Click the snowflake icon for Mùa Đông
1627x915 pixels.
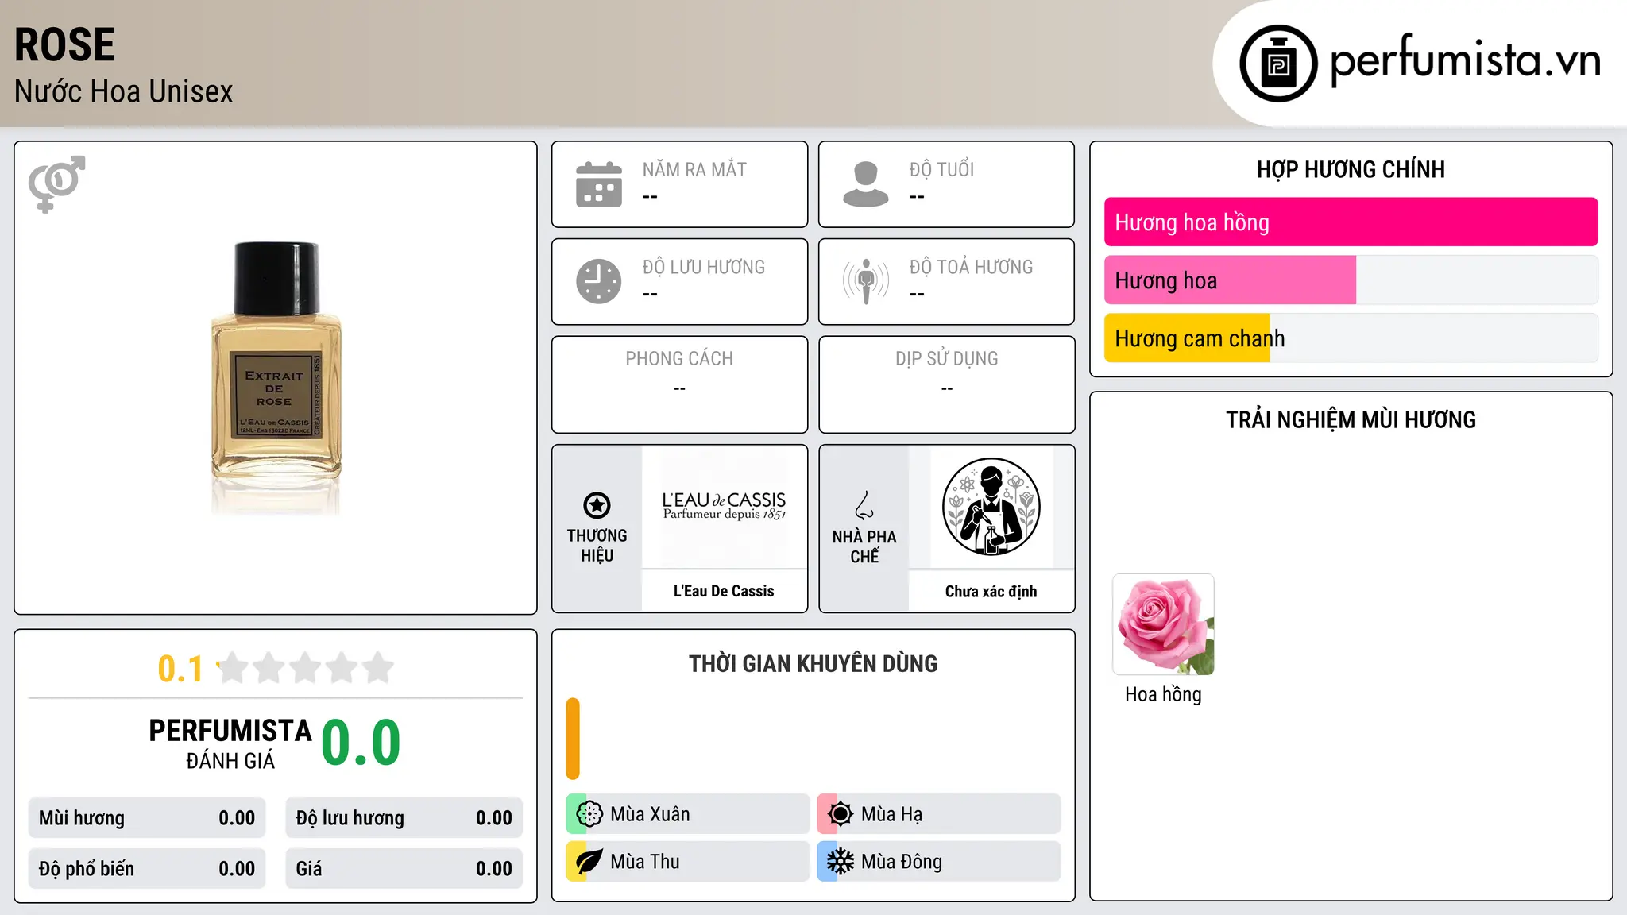click(840, 862)
